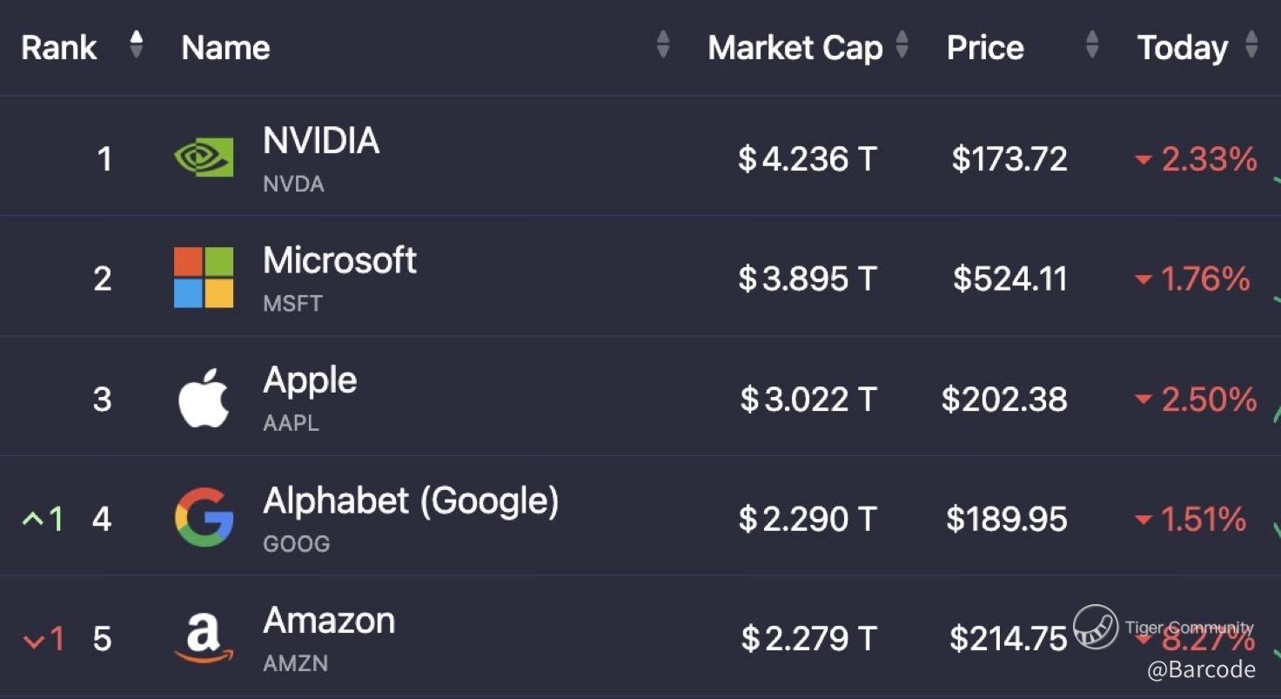
Task: Click the Tiger Community watermark logo
Action: 1096,627
